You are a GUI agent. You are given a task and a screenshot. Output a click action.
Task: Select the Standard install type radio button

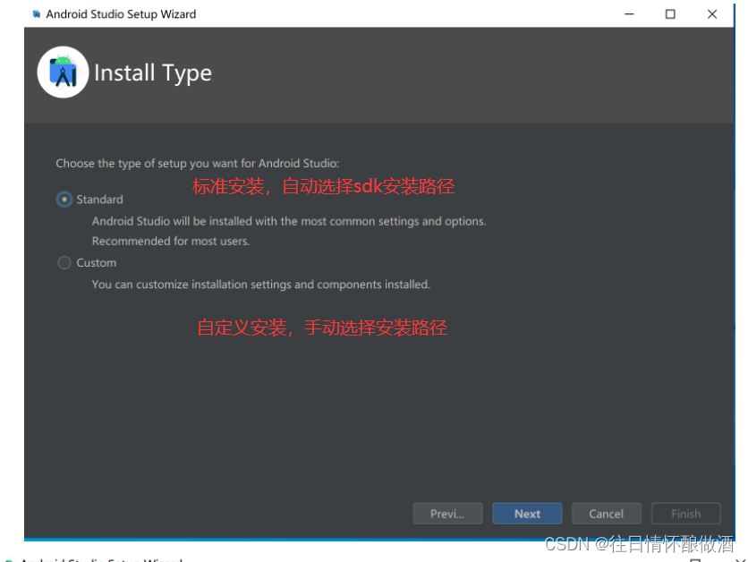click(64, 200)
